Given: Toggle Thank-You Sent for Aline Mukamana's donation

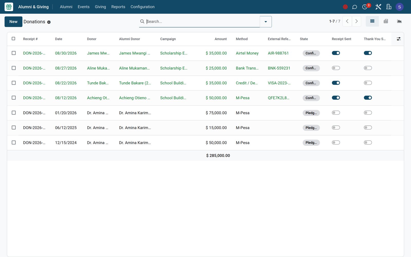Looking at the screenshot, I should pyautogui.click(x=368, y=68).
